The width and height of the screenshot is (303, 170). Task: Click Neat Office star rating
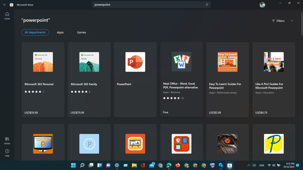pos(172,98)
